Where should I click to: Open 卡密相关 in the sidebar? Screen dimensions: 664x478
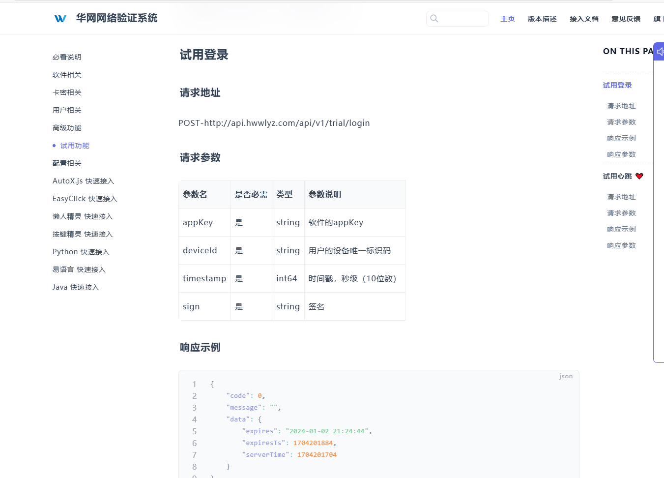coord(67,92)
